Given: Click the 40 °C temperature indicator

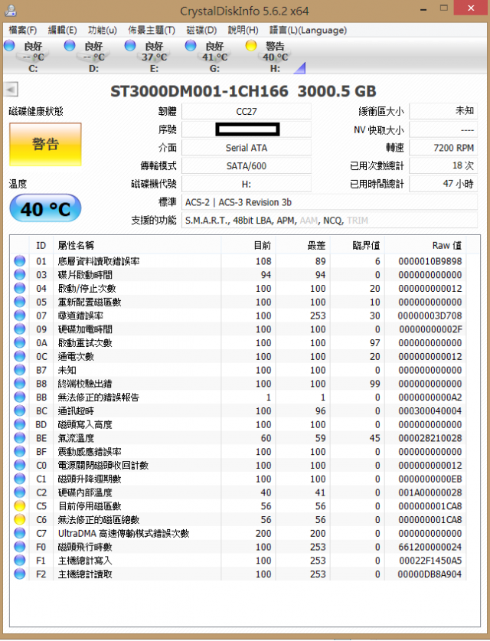Looking at the screenshot, I should [x=45, y=208].
